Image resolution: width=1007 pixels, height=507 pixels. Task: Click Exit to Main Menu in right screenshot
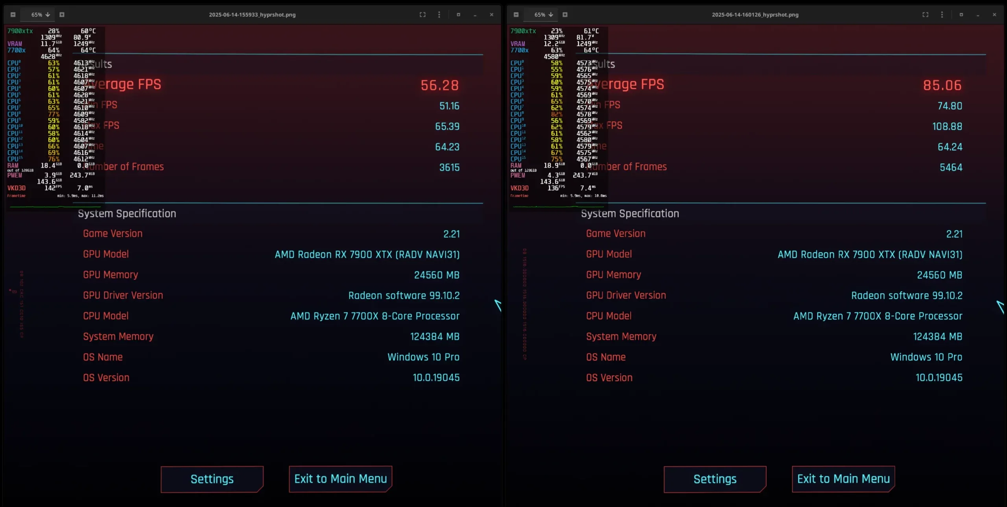pyautogui.click(x=843, y=479)
